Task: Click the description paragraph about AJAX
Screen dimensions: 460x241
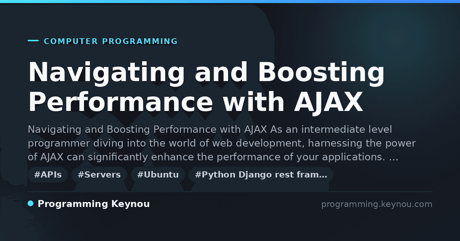Action: 222,143
